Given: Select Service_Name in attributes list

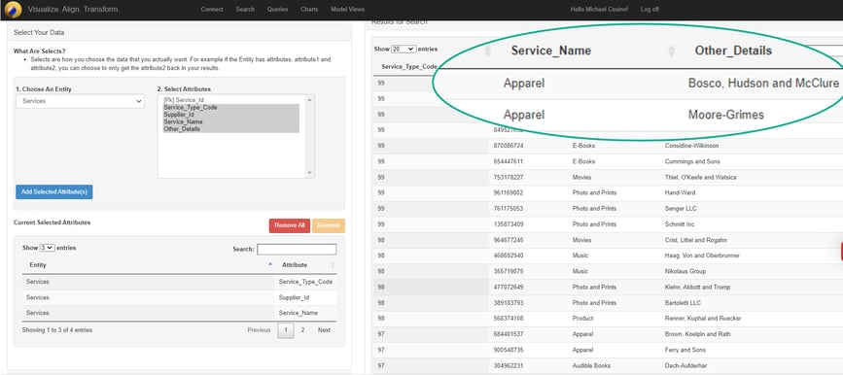Looking at the screenshot, I should tap(231, 122).
